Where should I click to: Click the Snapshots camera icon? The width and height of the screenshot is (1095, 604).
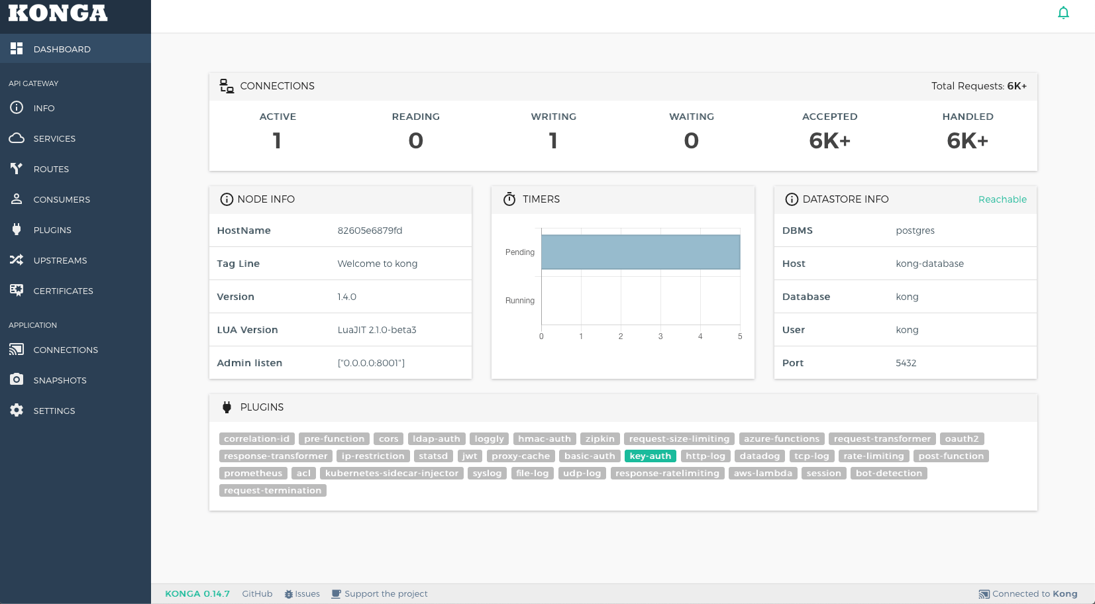pyautogui.click(x=17, y=380)
